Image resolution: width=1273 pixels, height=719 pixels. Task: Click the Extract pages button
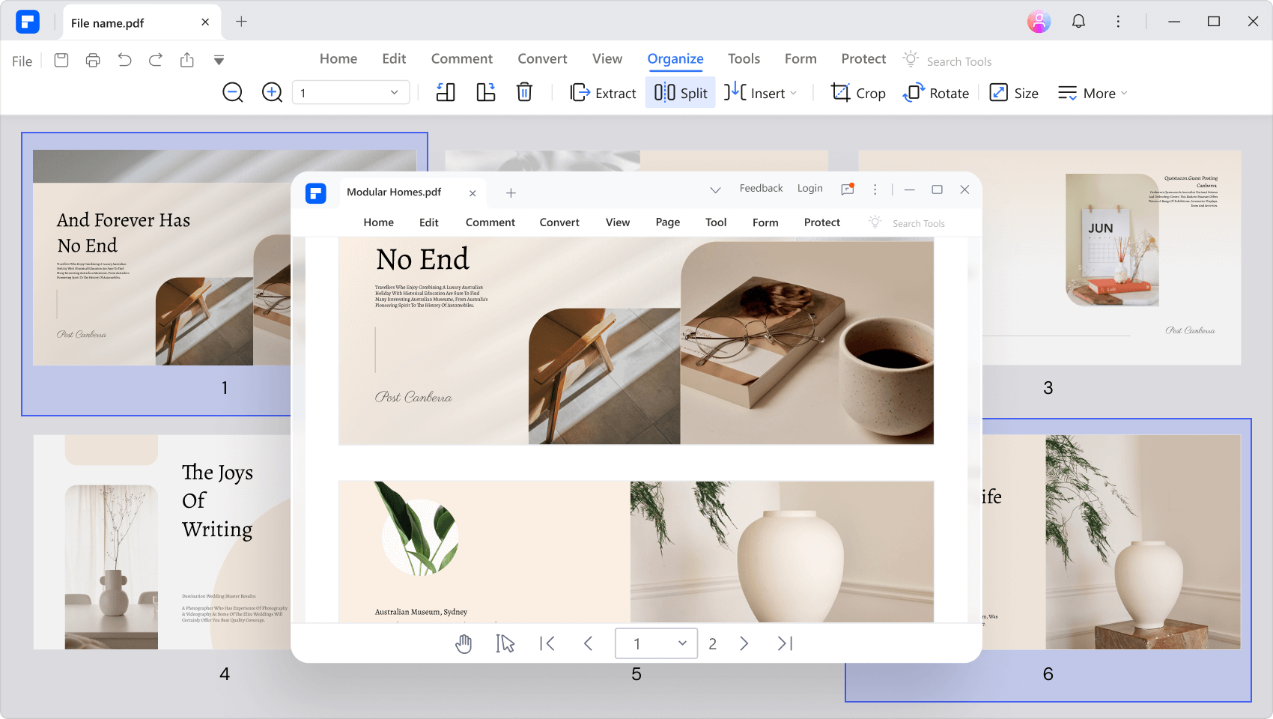tap(603, 93)
